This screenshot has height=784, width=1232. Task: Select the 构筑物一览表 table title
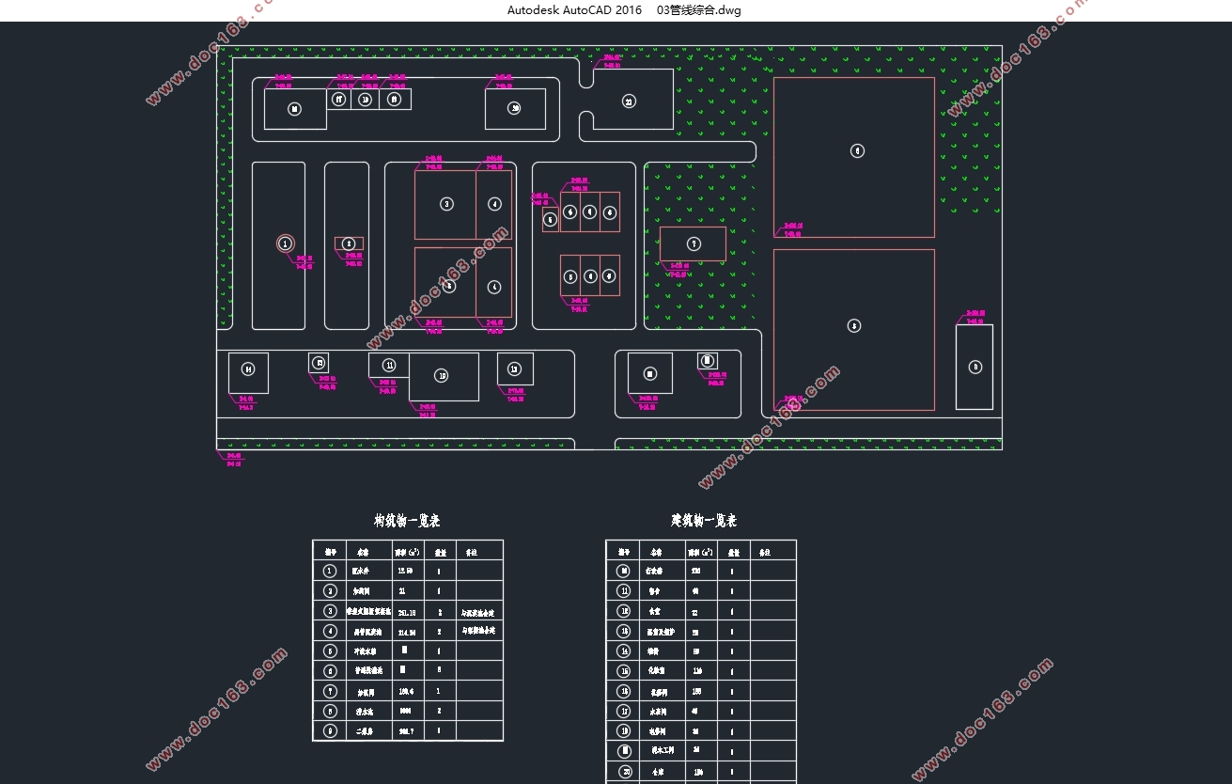tap(407, 520)
